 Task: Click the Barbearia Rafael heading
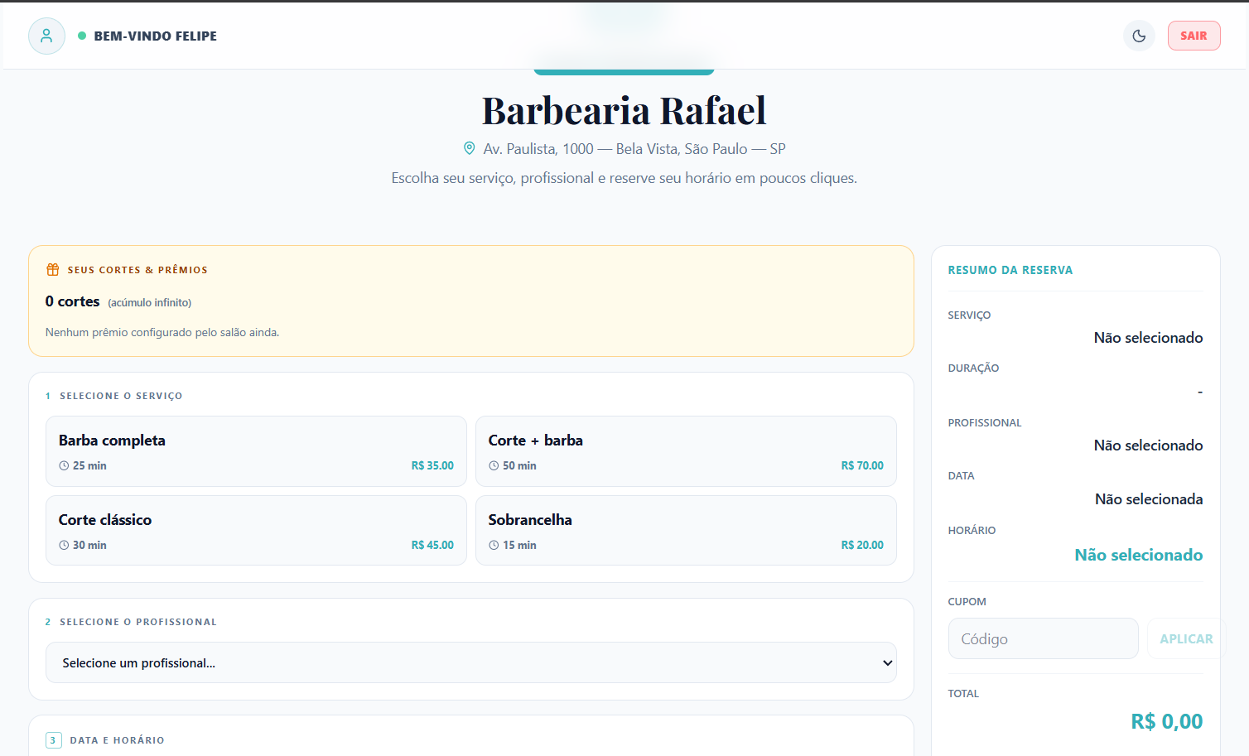click(x=624, y=110)
